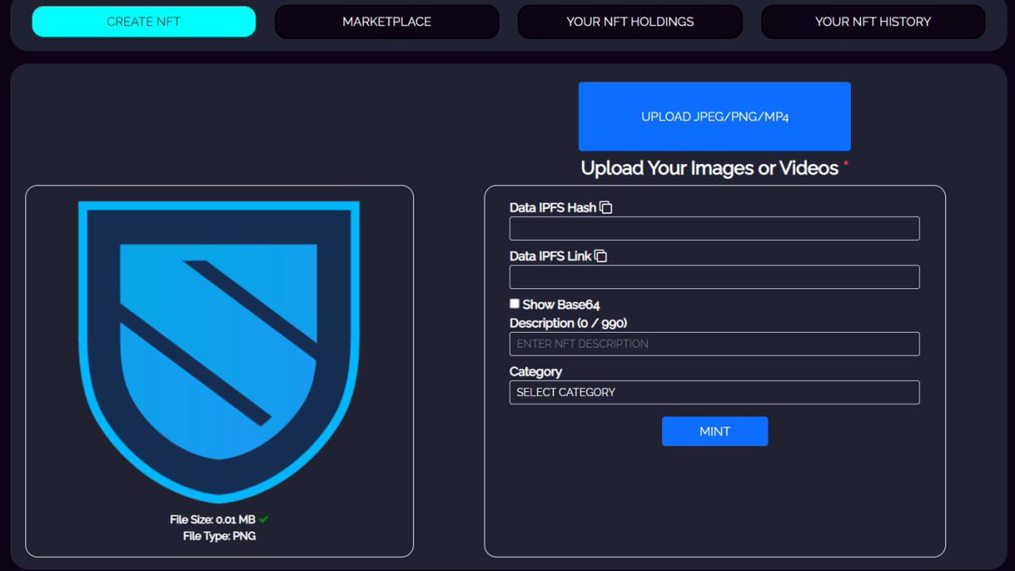Click the Enter NFT Description field

pos(714,344)
